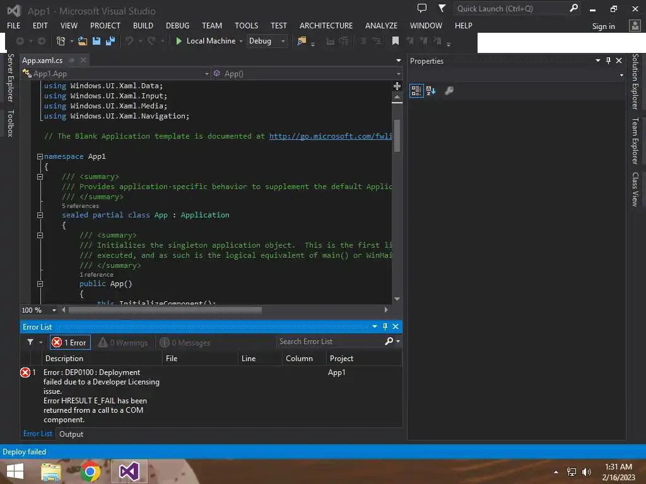
Task: Click the Search Error List box
Action: coord(329,342)
